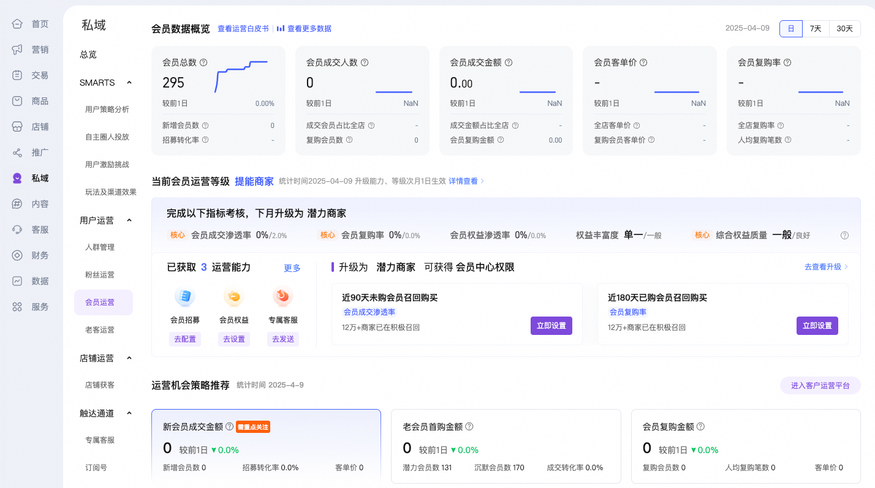Click help icon next to 会员成交人数
This screenshot has width=875, height=488.
[x=365, y=62]
